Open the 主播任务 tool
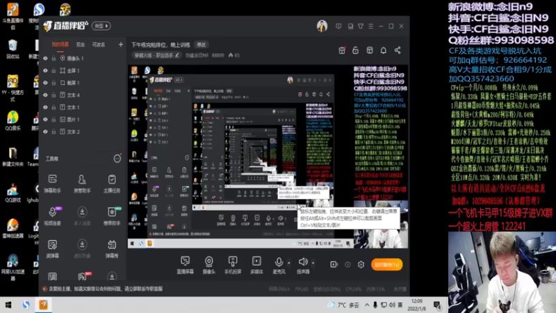The height and width of the screenshot is (313, 556). (x=112, y=183)
